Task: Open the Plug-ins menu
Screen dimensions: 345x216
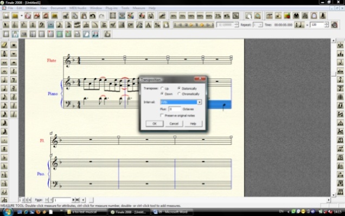Action: (x=112, y=8)
